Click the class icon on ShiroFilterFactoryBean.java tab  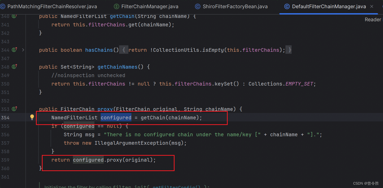(x=198, y=7)
